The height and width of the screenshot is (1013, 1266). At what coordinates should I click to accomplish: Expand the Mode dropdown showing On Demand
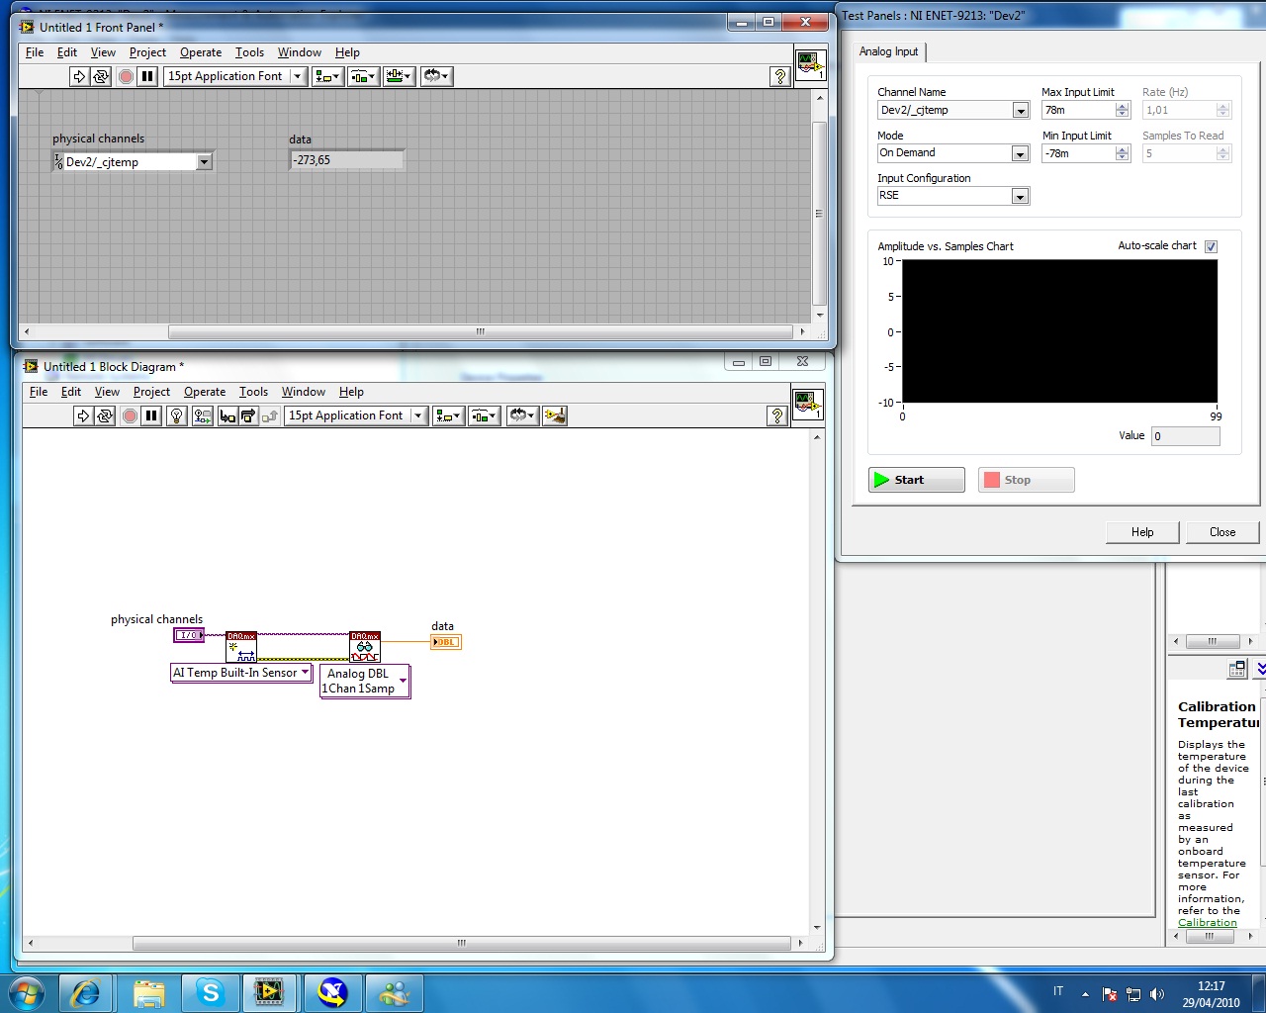pyautogui.click(x=1021, y=153)
